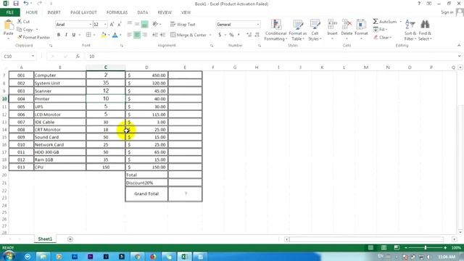Collapse the ribbon with the chevron
464x261 pixels.
(x=459, y=45)
